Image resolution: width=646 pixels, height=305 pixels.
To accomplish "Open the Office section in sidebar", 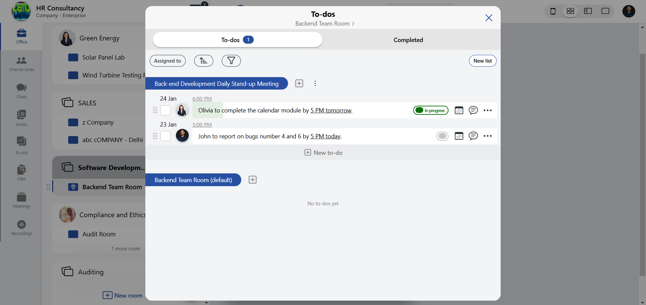I will 22,36.
